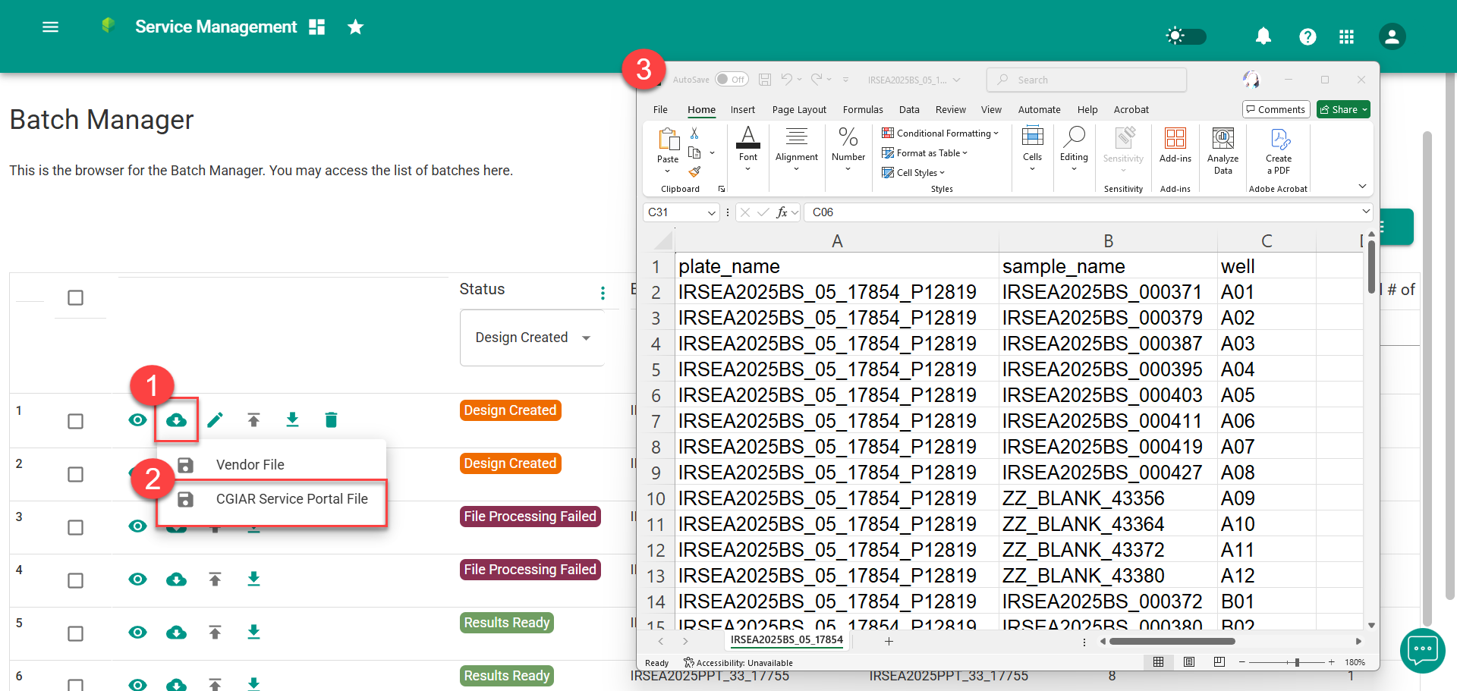Open the apps grid icon in header
The width and height of the screenshot is (1457, 691).
click(x=1346, y=36)
